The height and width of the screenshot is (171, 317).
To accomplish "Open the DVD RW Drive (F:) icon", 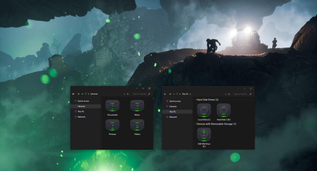I will click(204, 135).
